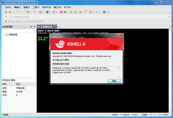
Task: Click the 标记 column header
Action: pyautogui.click(x=26, y=84)
